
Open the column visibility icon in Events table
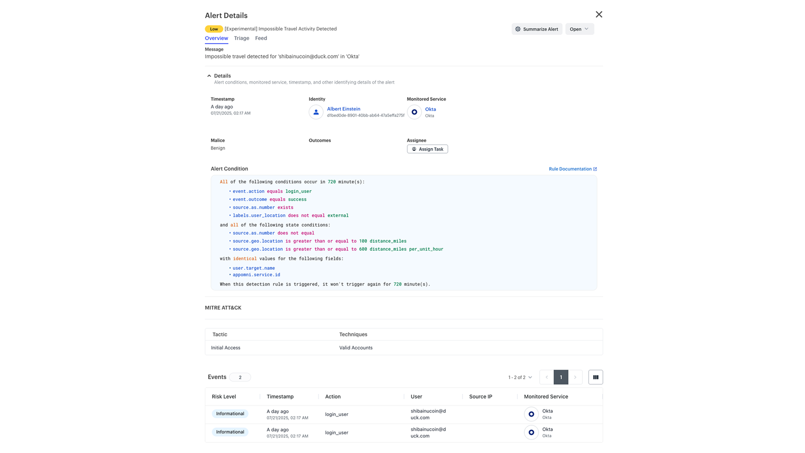[595, 377]
